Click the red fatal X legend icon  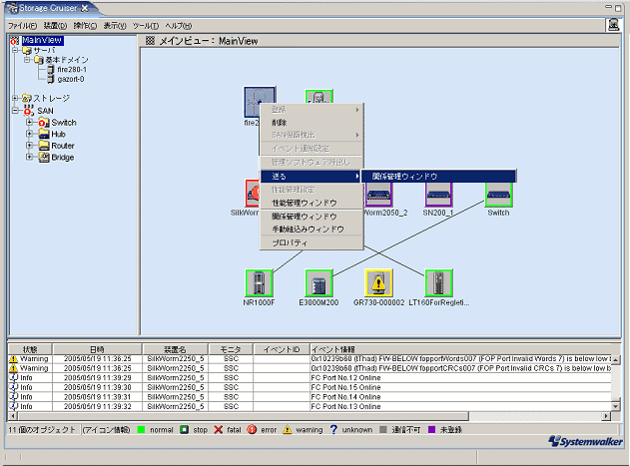(219, 430)
